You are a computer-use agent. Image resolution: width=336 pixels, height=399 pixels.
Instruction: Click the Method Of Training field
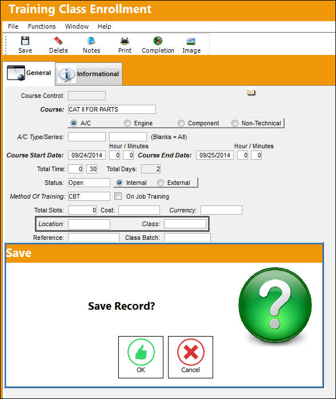tap(89, 196)
